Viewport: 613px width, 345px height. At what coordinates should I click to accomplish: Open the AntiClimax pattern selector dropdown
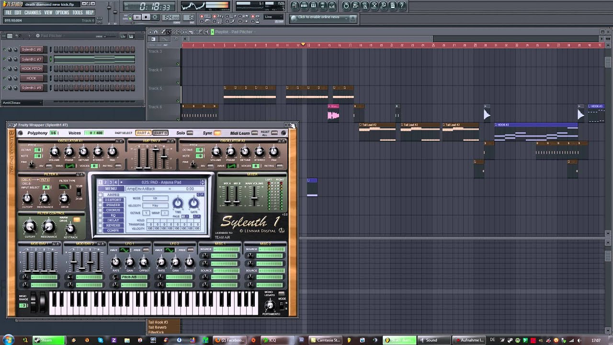tap(22, 103)
